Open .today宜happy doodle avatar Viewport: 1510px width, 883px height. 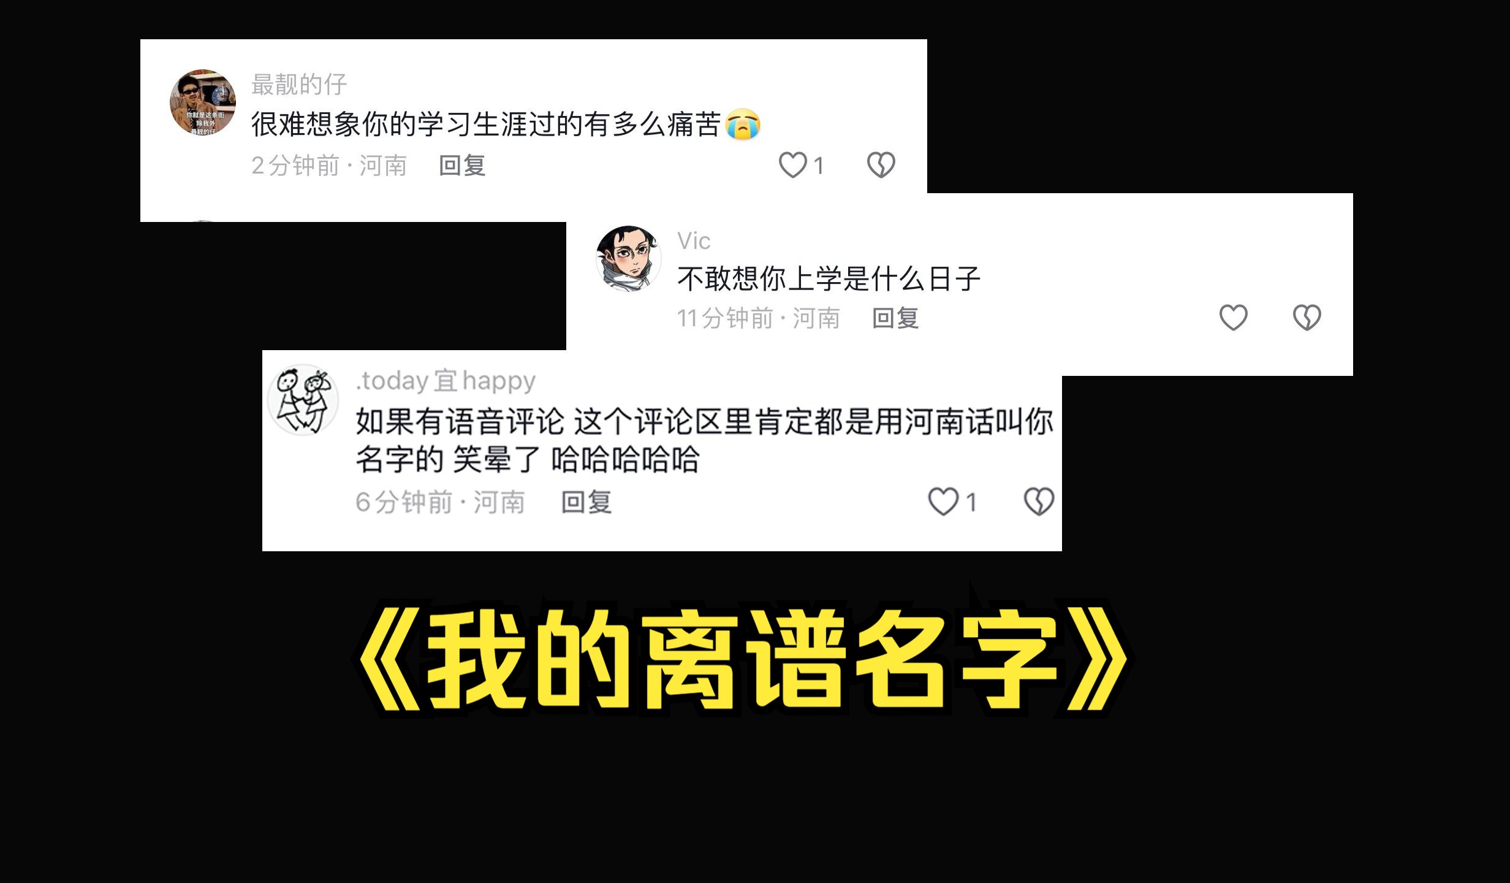click(x=303, y=400)
